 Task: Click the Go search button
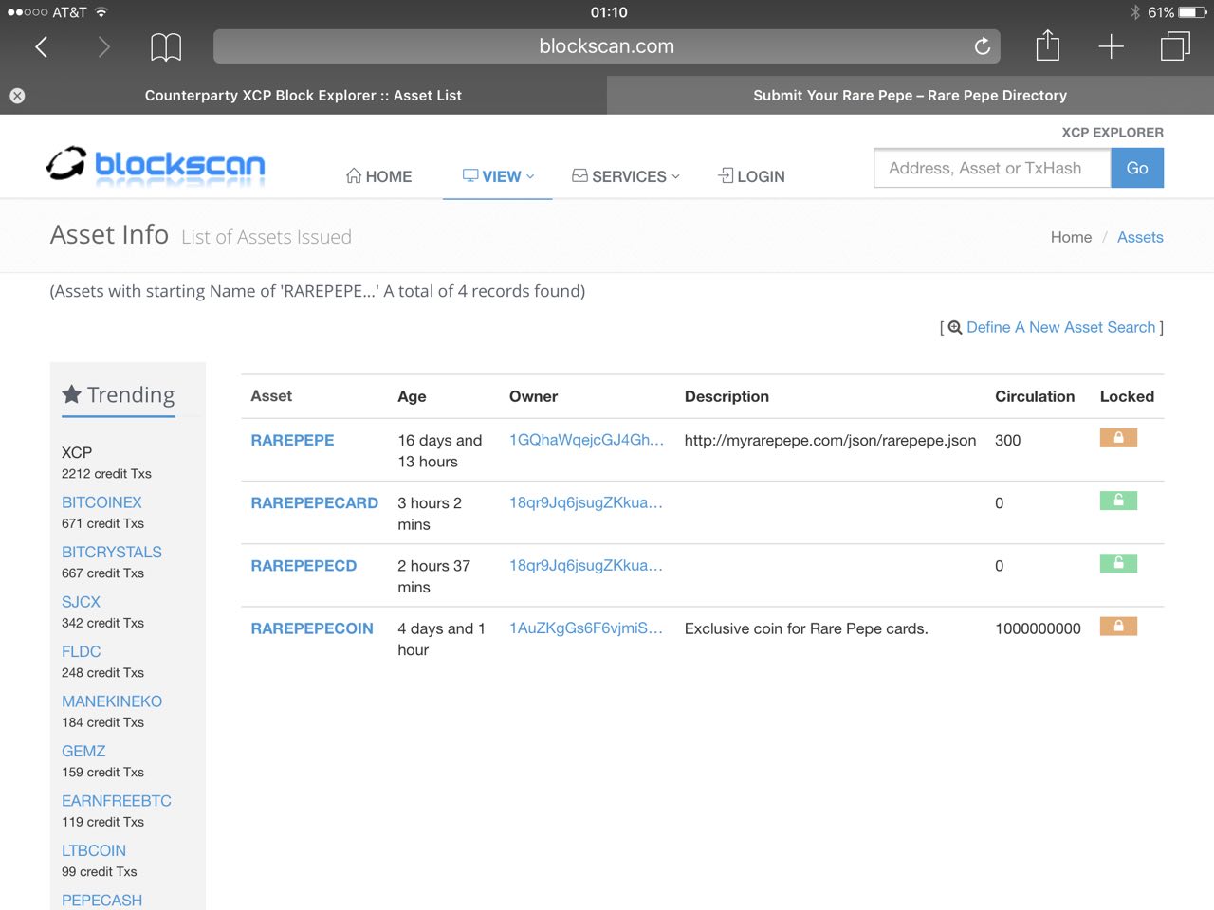[x=1137, y=168]
